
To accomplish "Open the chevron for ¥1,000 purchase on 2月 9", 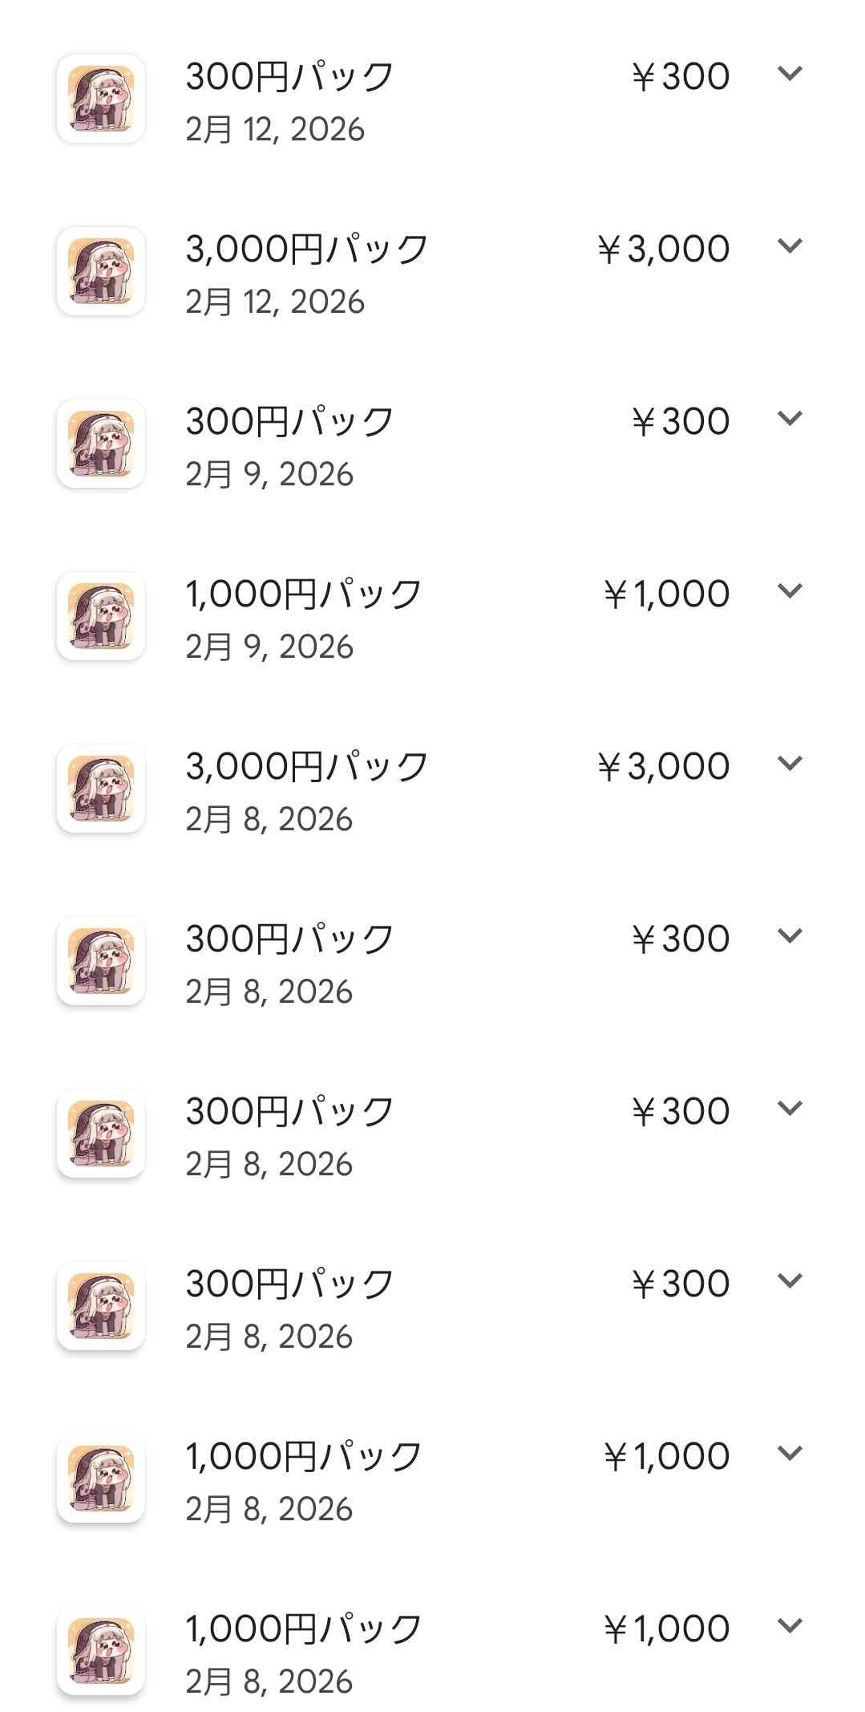I will coord(790,591).
